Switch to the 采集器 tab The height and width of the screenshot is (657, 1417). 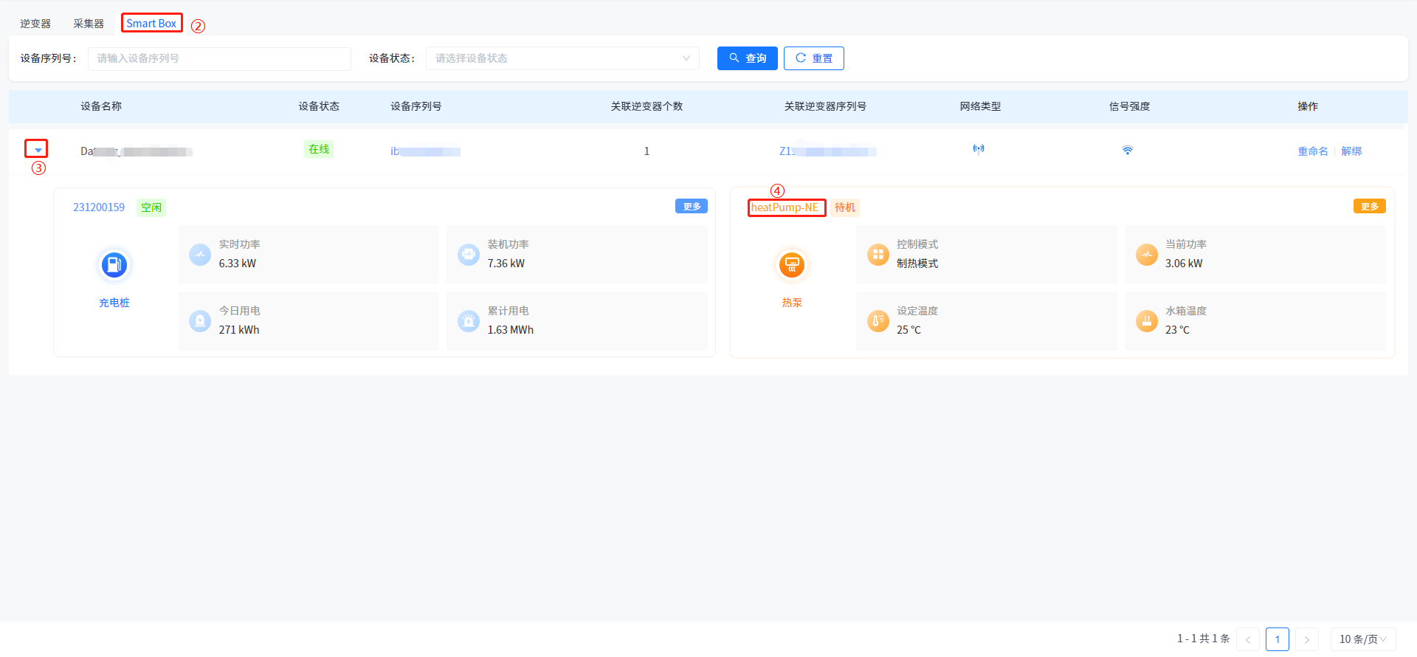tap(89, 24)
